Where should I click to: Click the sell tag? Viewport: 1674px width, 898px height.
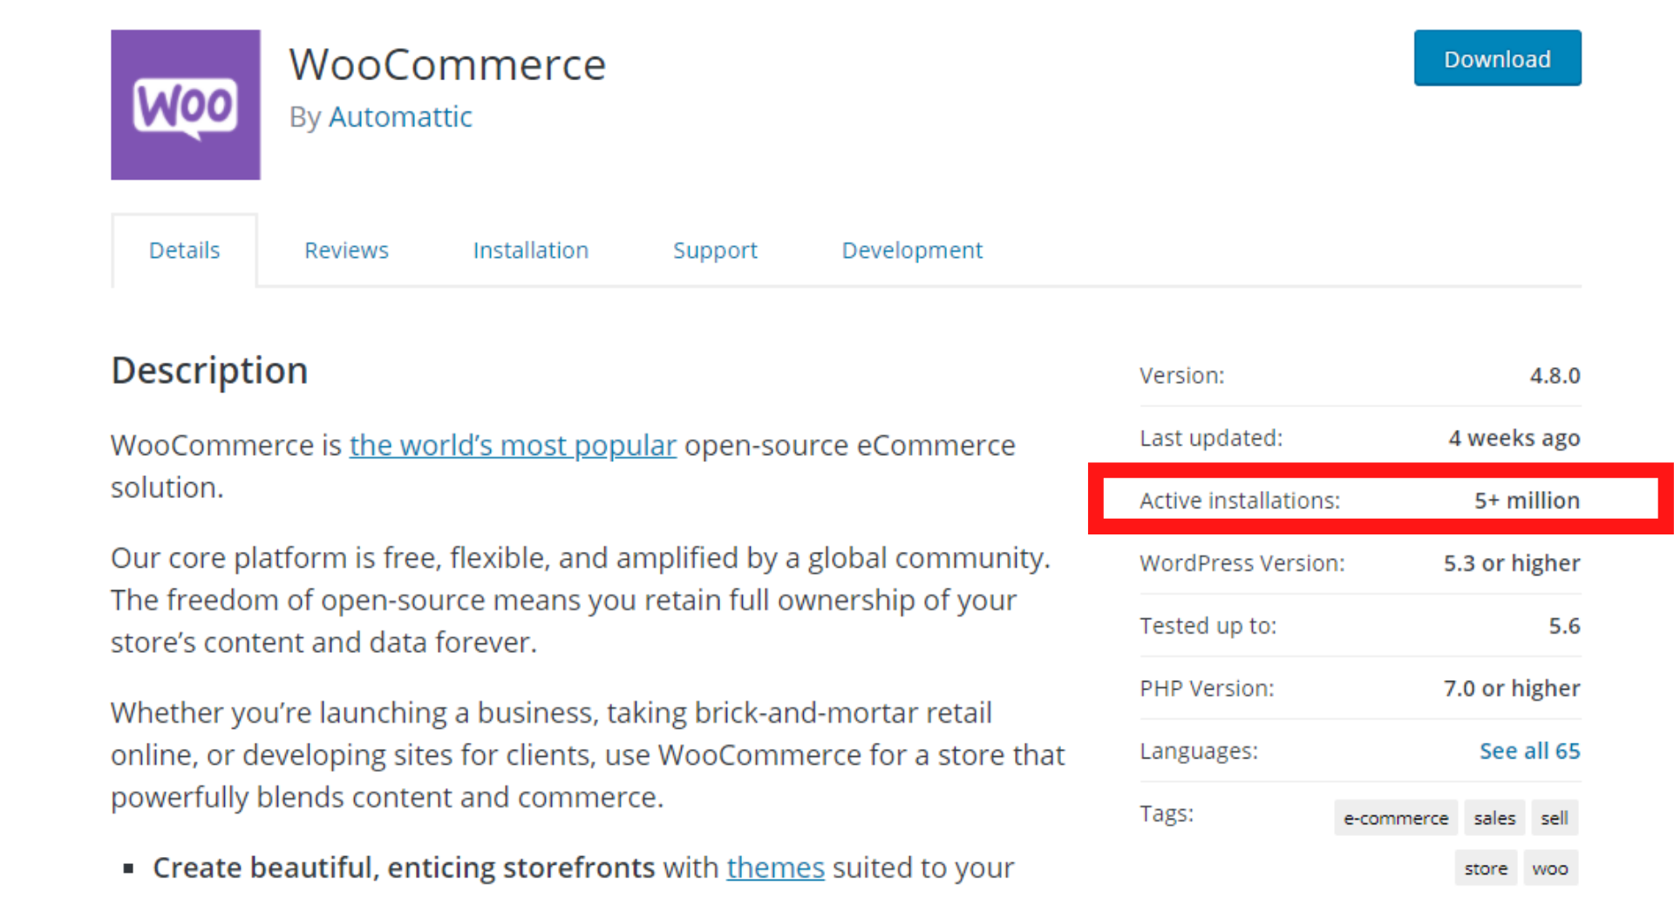click(x=1554, y=818)
